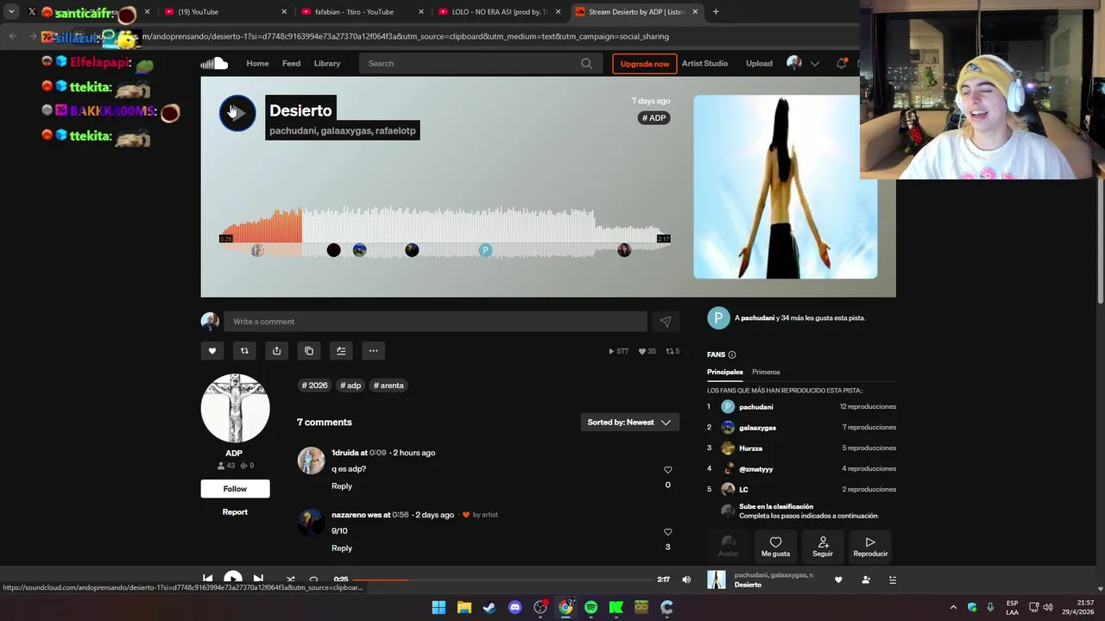Switch to Primeros fans tab
The image size is (1105, 621).
[x=766, y=372]
